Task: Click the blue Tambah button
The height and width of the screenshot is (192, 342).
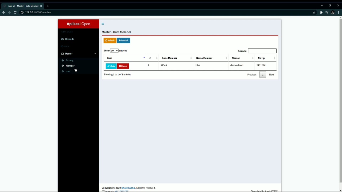Action: click(123, 41)
